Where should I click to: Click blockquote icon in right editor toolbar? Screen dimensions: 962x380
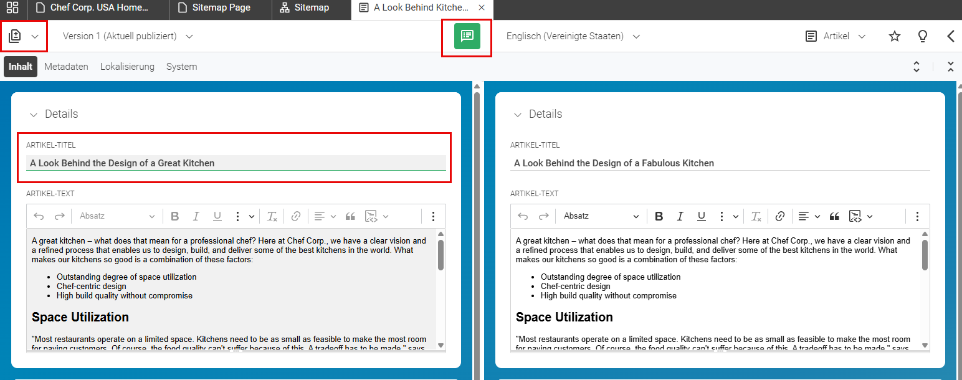[834, 216]
